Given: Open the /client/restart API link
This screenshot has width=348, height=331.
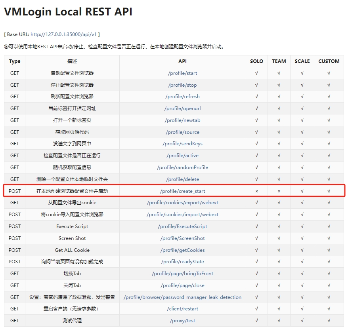Looking at the screenshot, I should pyautogui.click(x=182, y=308).
